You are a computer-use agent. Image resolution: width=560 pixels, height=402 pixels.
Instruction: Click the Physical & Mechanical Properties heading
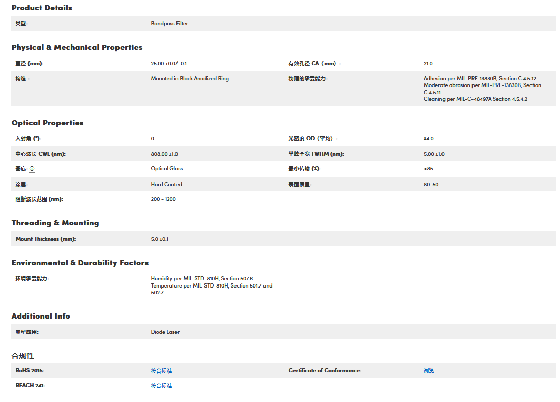(x=77, y=47)
